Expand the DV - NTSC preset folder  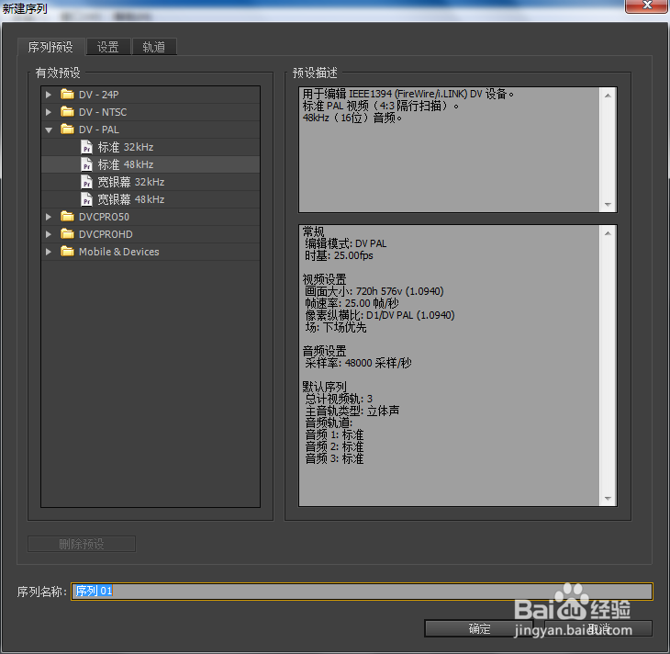(49, 112)
